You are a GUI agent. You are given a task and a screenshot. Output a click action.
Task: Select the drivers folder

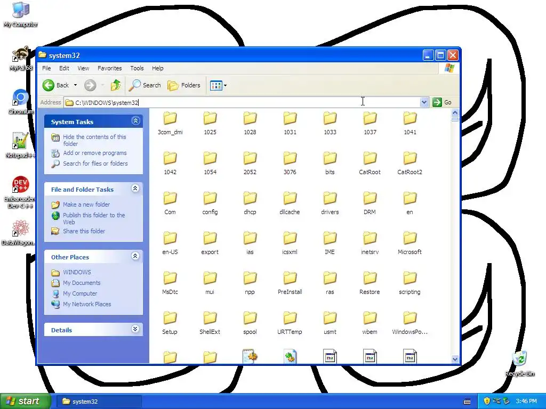pyautogui.click(x=330, y=203)
